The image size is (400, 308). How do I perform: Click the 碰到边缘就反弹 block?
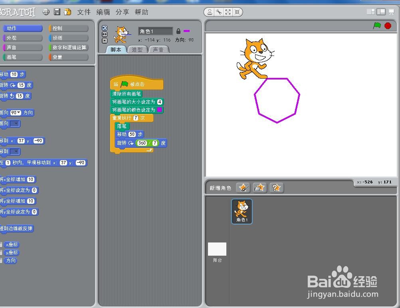(x=17, y=229)
